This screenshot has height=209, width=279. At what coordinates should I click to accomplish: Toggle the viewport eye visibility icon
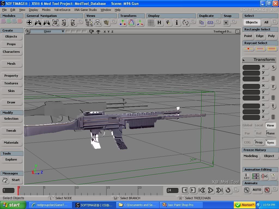[98, 32]
